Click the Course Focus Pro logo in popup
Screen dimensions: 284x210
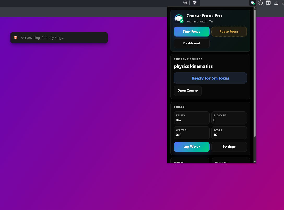pyautogui.click(x=179, y=19)
